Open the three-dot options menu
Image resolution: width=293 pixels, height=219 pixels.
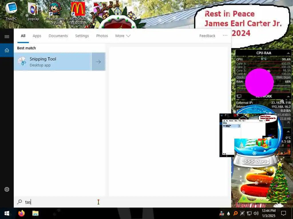pyautogui.click(x=225, y=35)
